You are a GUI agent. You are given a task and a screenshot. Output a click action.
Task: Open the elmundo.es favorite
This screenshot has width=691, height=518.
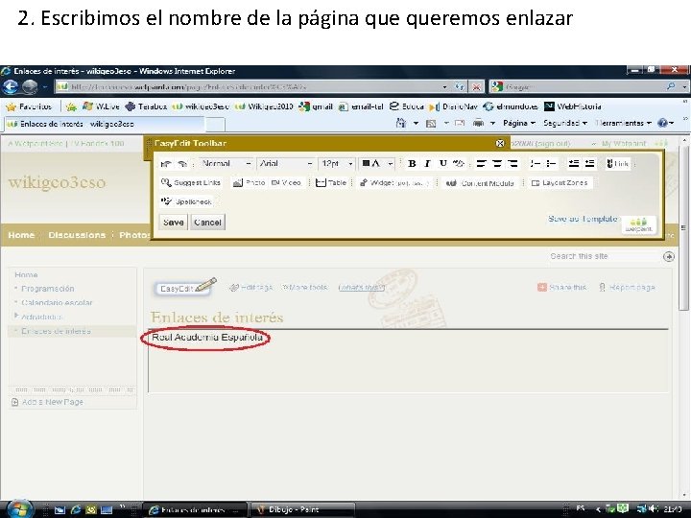[512, 106]
